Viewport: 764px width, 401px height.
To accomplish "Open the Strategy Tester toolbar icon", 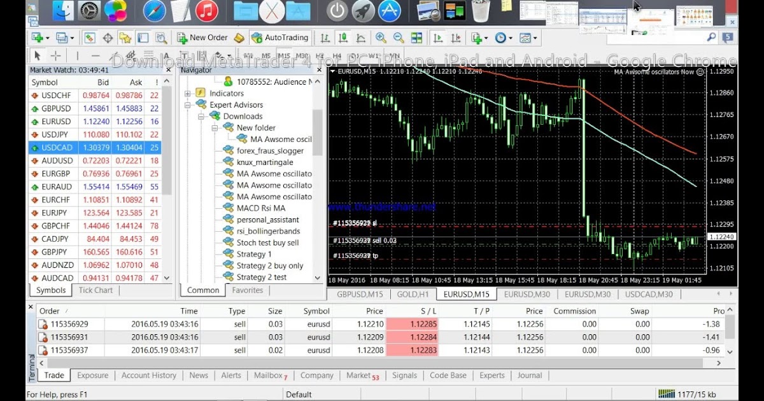I will [x=160, y=38].
